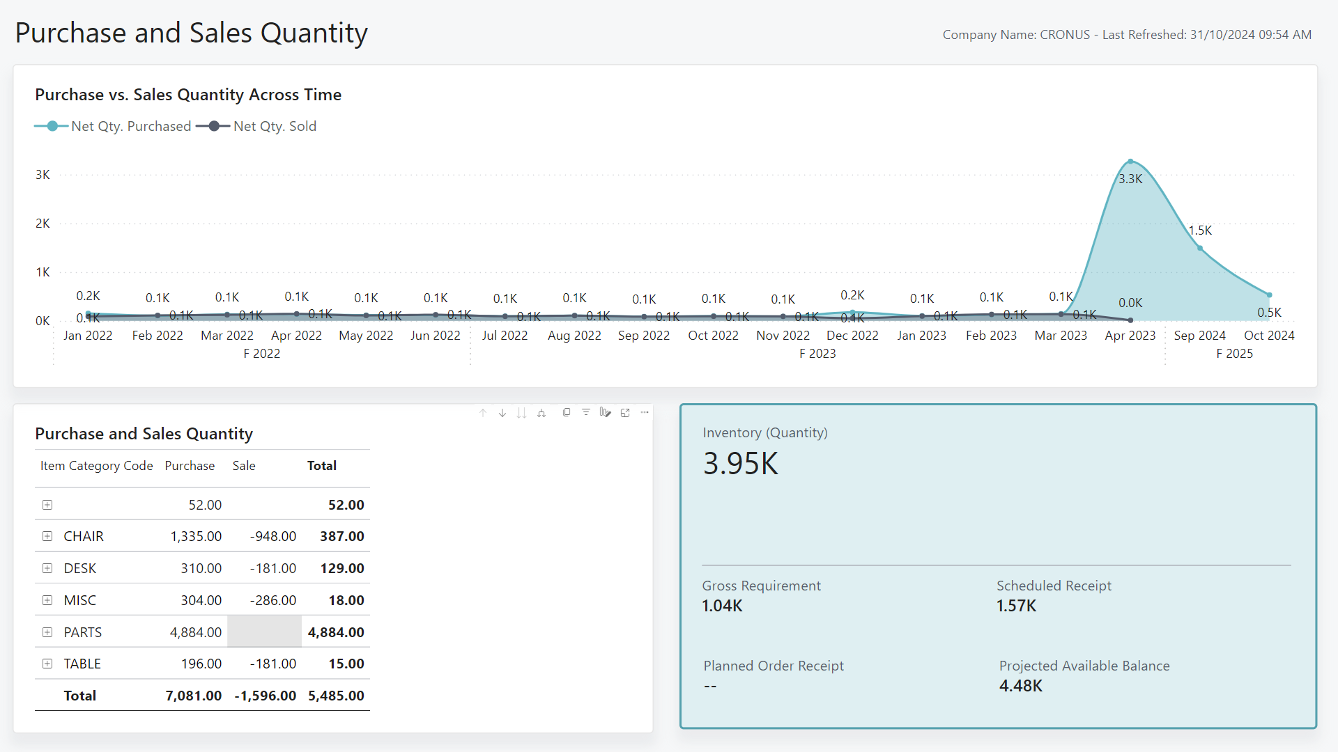Open the table in focus mode
The width and height of the screenshot is (1338, 752).
point(625,412)
